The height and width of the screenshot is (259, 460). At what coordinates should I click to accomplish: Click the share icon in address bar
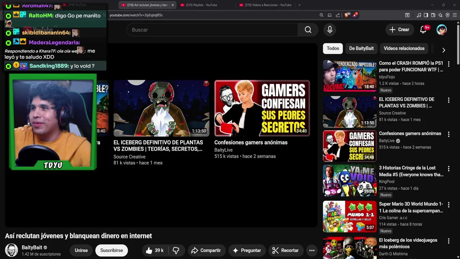pos(338,15)
